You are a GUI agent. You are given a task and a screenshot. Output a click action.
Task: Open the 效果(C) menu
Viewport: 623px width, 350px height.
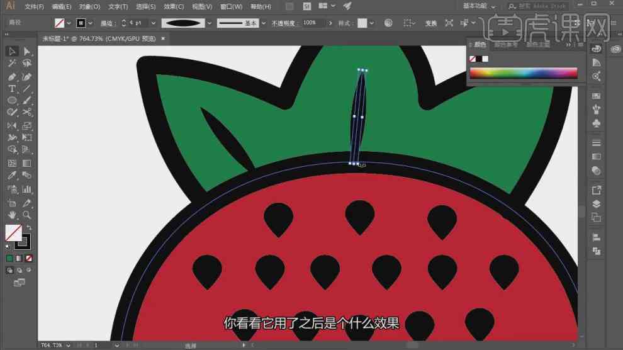(x=174, y=7)
